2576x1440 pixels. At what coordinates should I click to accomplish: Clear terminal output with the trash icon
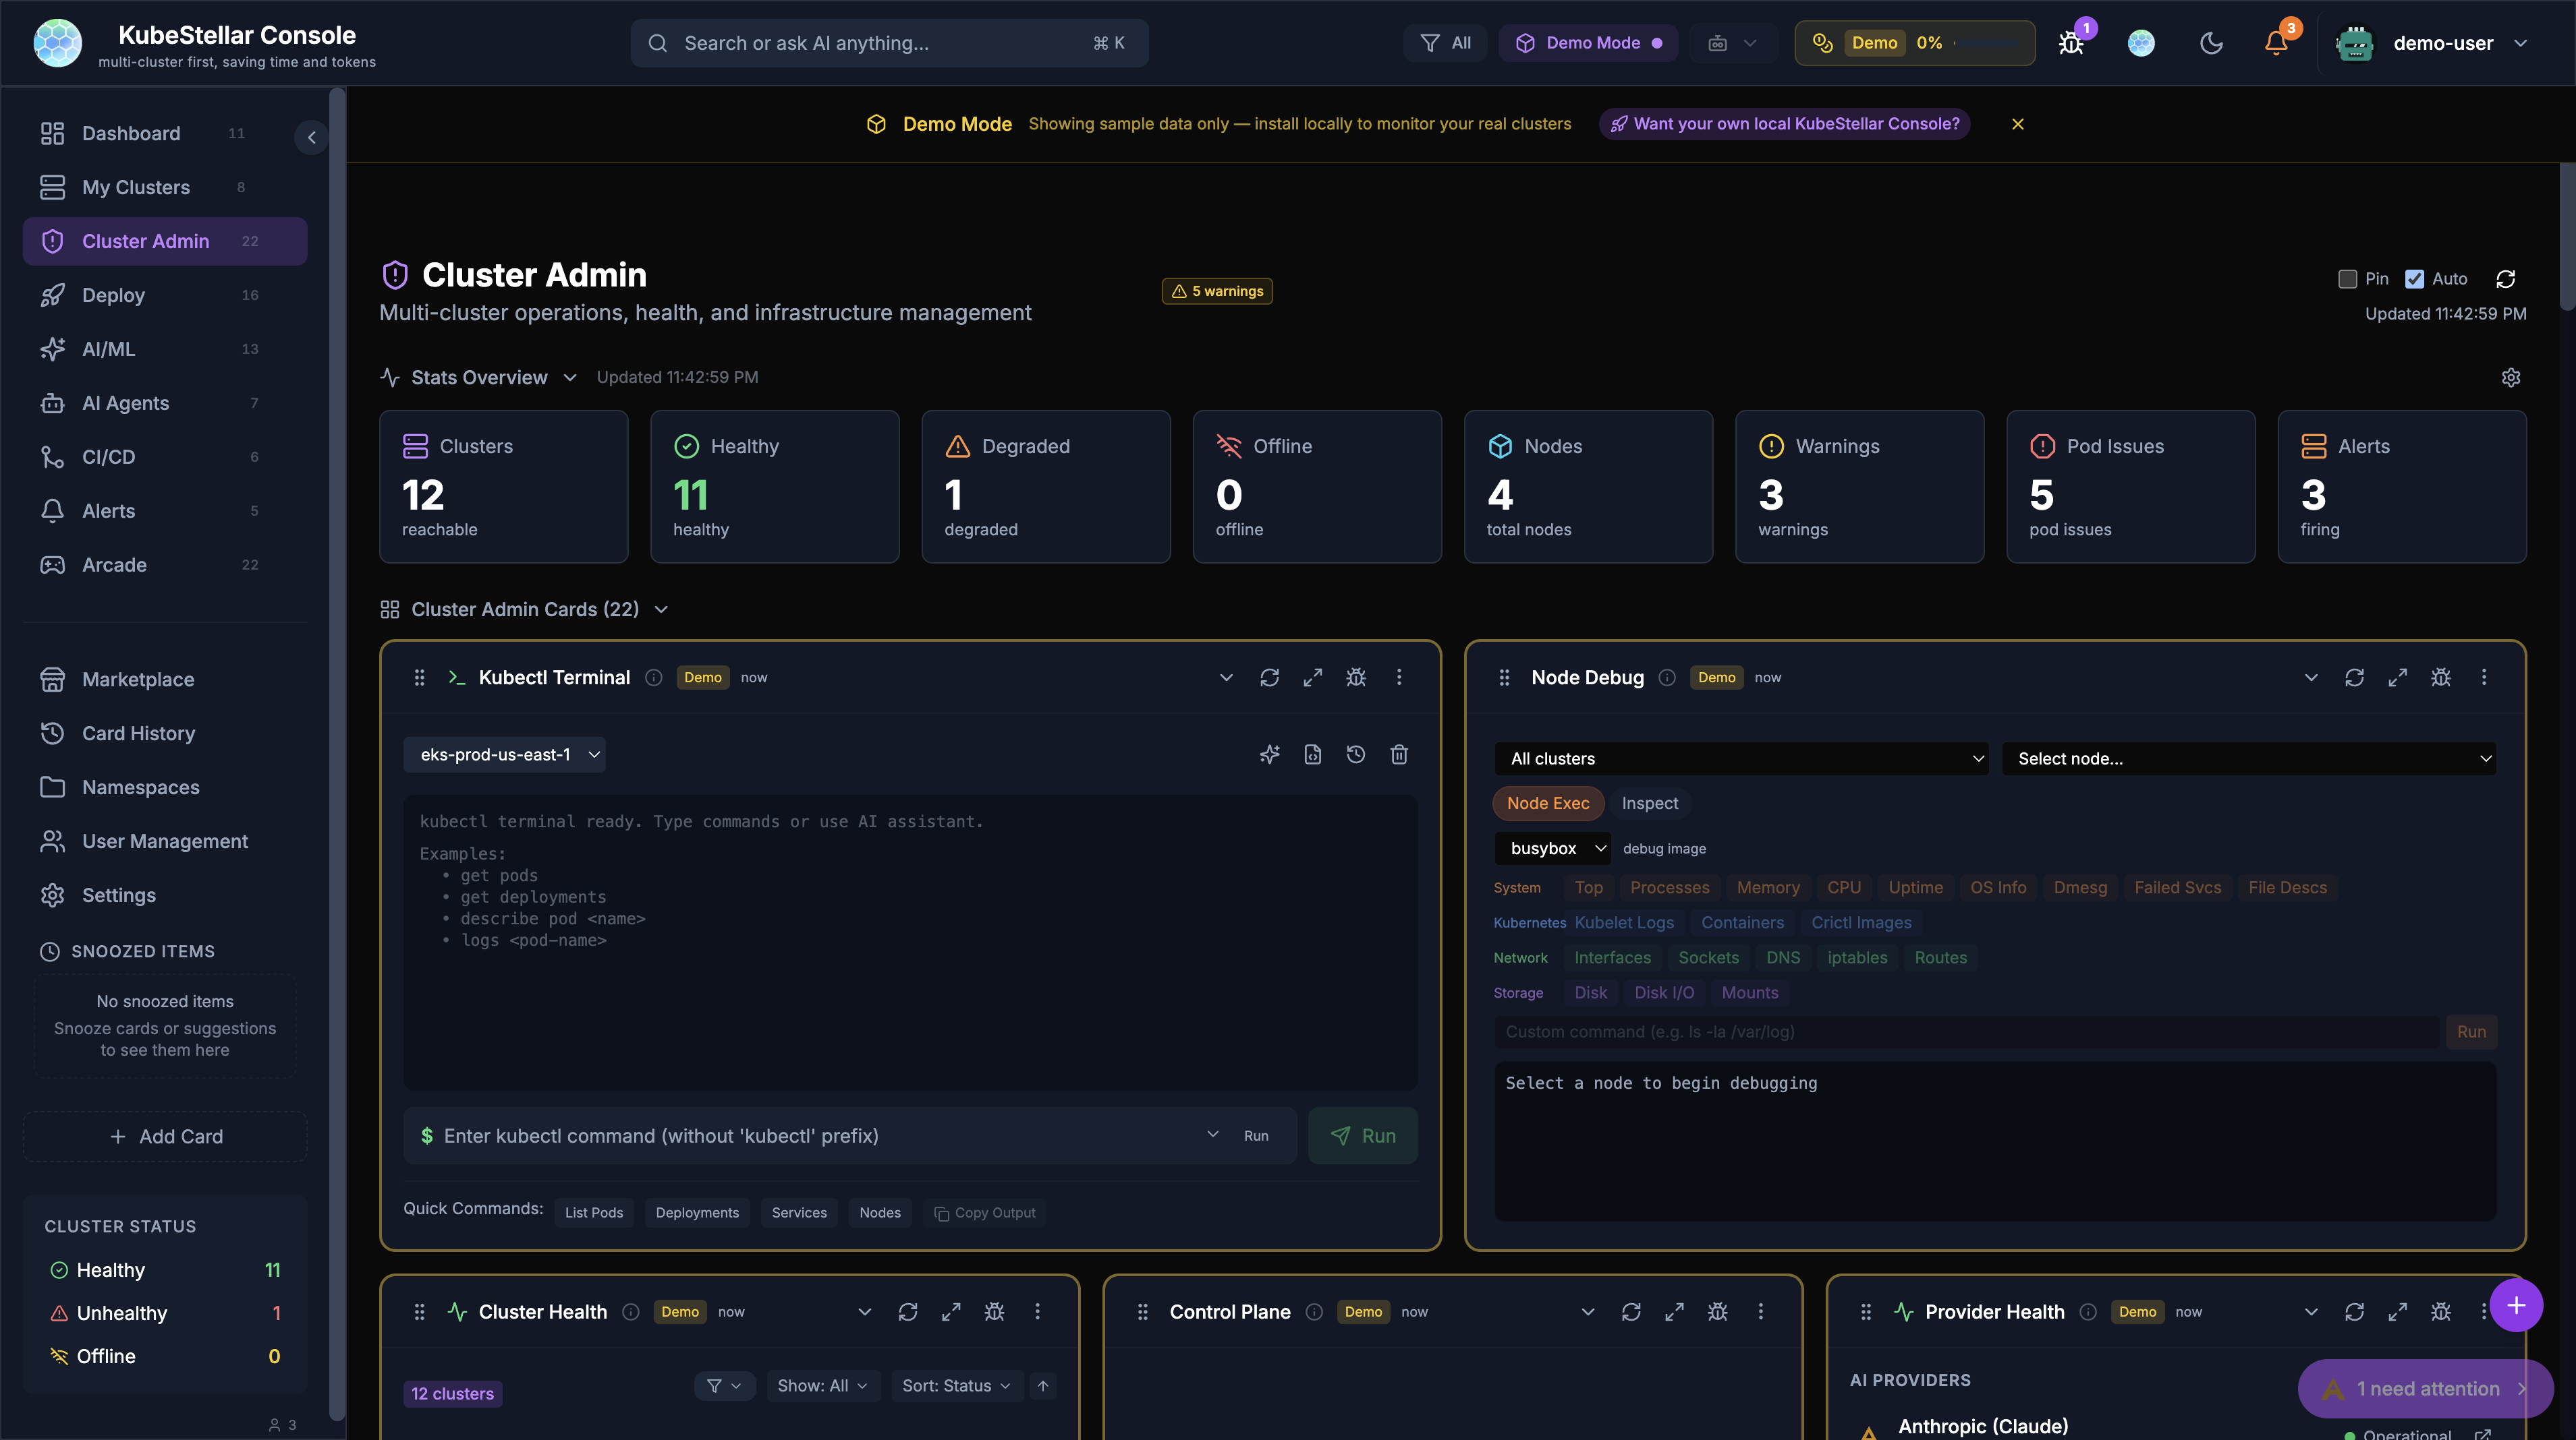tap(1398, 754)
